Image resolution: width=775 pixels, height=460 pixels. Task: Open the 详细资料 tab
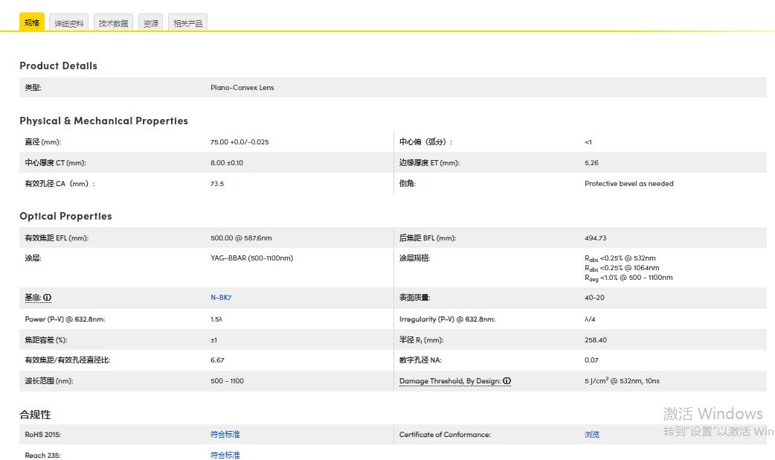point(69,24)
